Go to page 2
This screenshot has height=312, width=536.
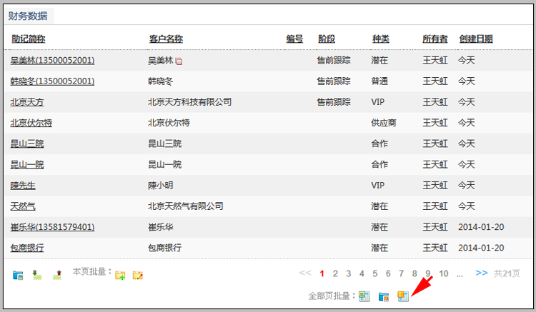coord(335,273)
